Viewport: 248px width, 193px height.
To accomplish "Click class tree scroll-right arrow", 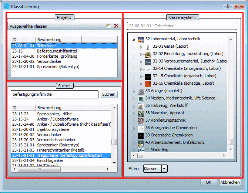I will click(x=224, y=155).
